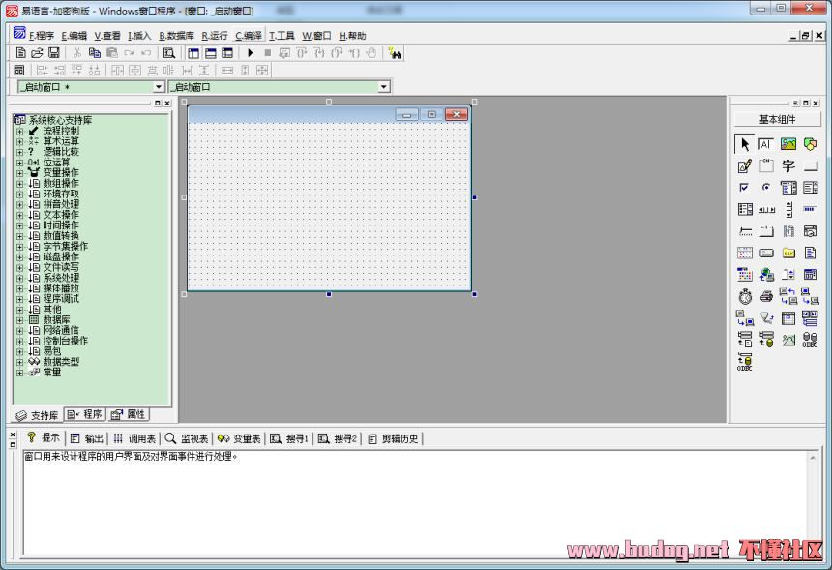Click the New file toolbar icon

(x=20, y=53)
